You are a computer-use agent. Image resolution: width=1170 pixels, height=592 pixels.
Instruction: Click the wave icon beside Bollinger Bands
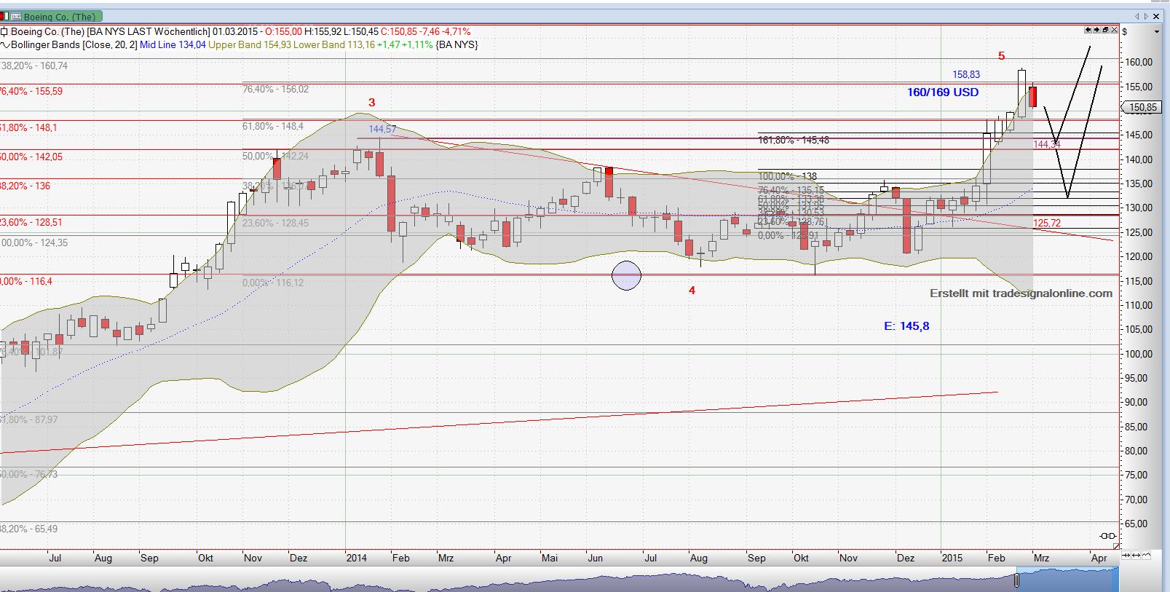point(4,45)
